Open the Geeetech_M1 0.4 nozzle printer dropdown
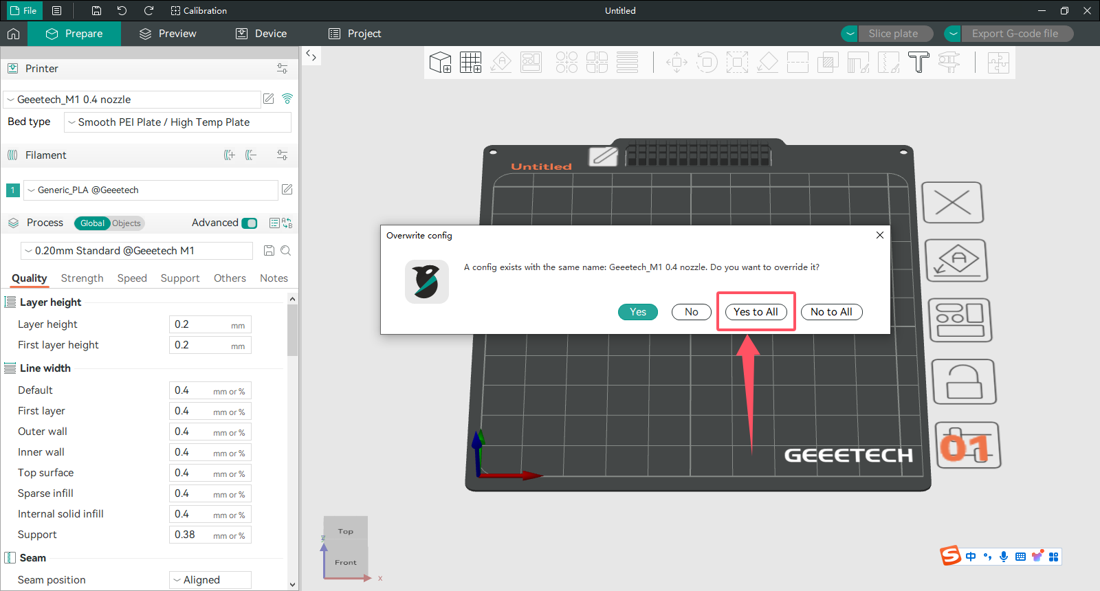The image size is (1100, 591). coord(132,100)
